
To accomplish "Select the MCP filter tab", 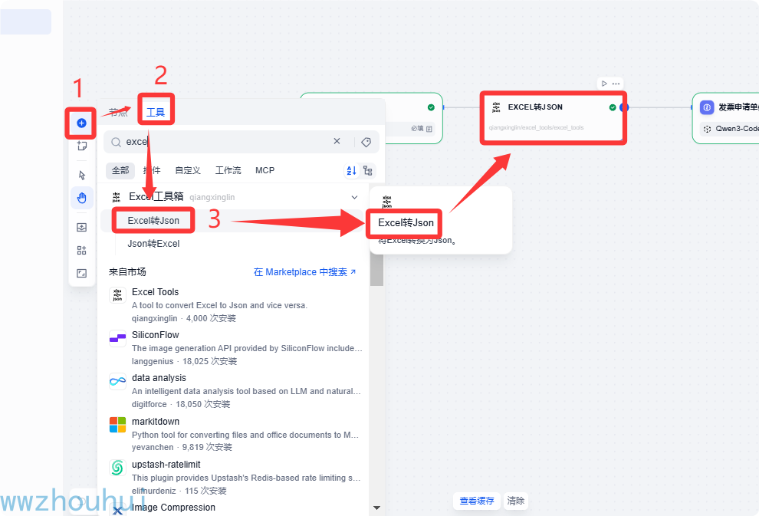I will (x=264, y=170).
